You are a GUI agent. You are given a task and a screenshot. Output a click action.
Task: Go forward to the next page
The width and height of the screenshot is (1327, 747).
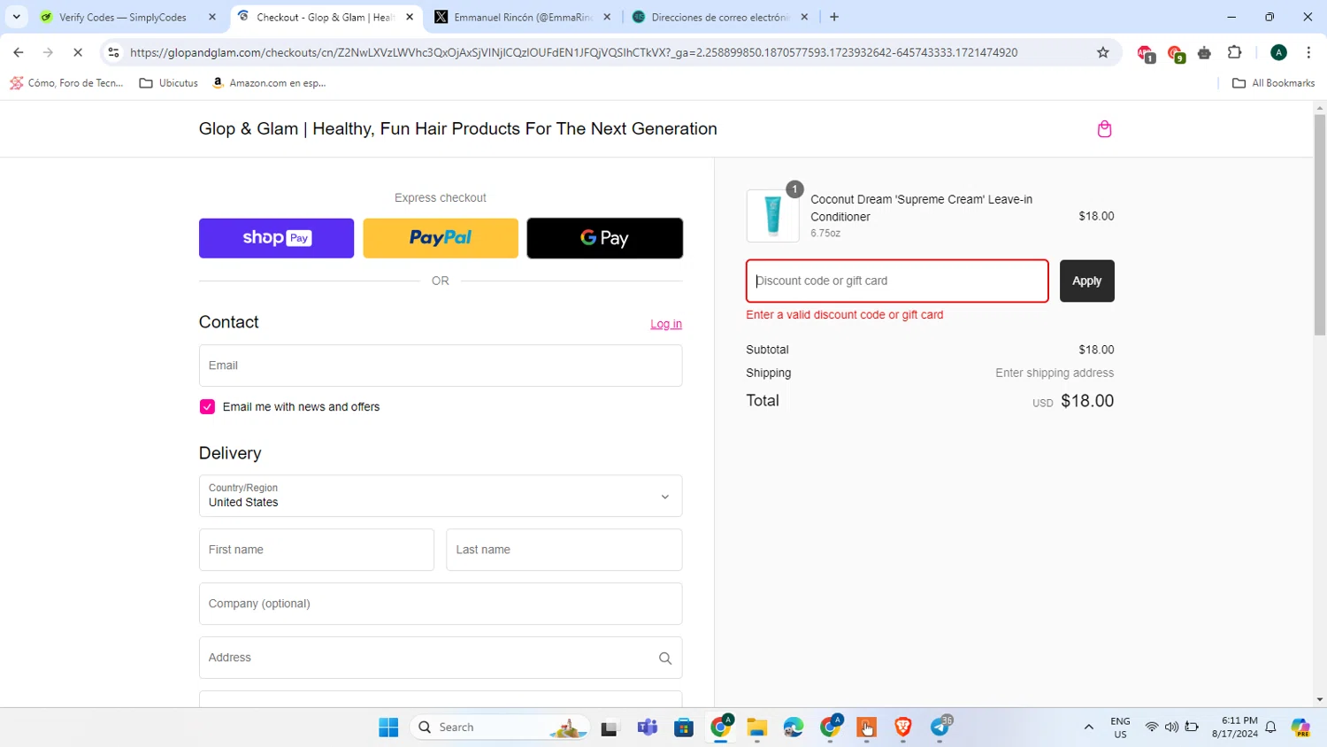click(48, 52)
